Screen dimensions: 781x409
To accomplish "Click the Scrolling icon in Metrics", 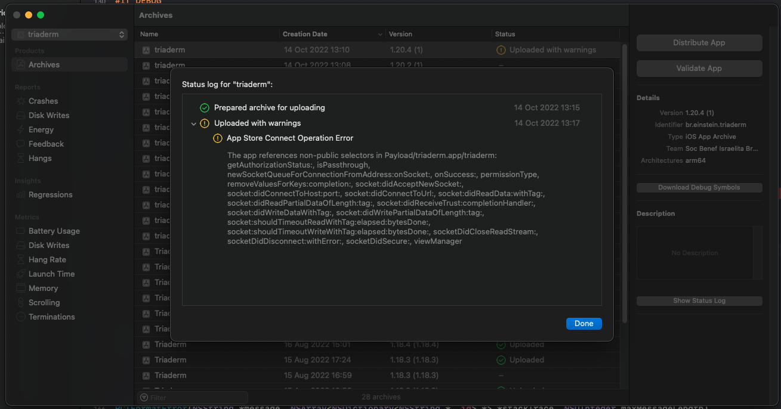I will click(x=21, y=303).
